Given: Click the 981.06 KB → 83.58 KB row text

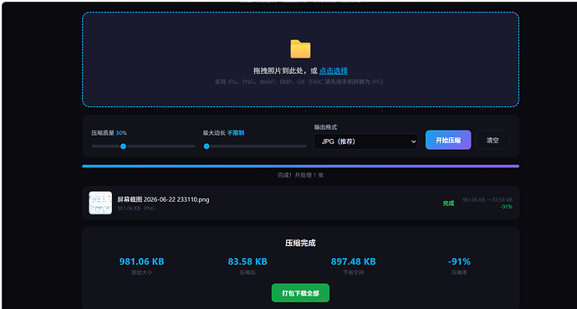Looking at the screenshot, I should [x=487, y=199].
